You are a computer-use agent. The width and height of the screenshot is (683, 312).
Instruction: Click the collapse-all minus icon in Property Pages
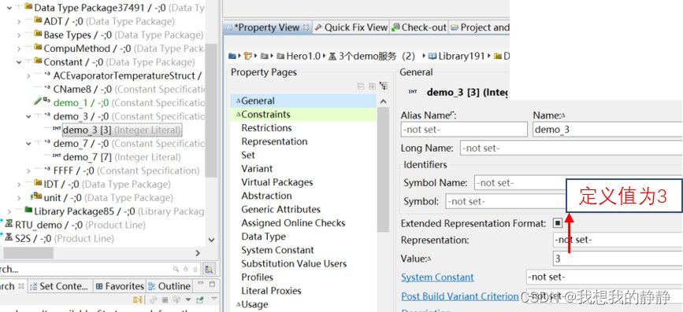click(x=361, y=86)
